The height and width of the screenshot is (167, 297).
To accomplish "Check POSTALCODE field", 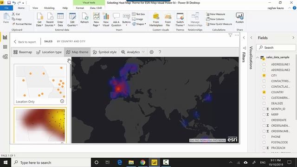I will tap(264, 142).
